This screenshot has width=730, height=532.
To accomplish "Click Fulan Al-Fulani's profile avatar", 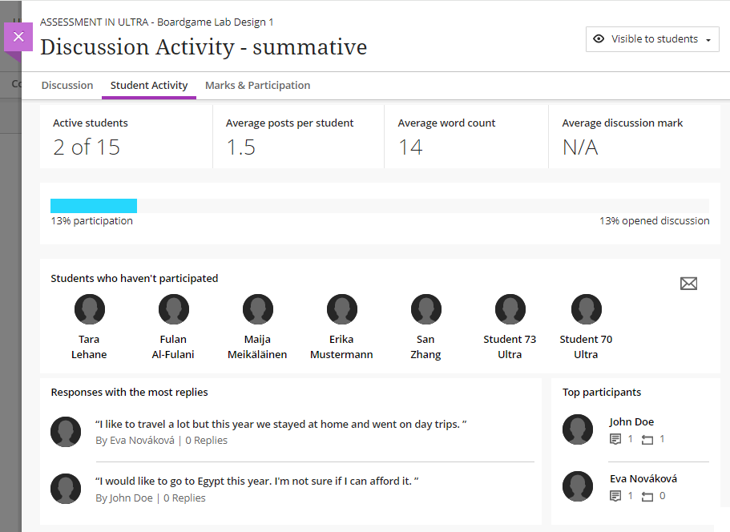I will (x=173, y=309).
